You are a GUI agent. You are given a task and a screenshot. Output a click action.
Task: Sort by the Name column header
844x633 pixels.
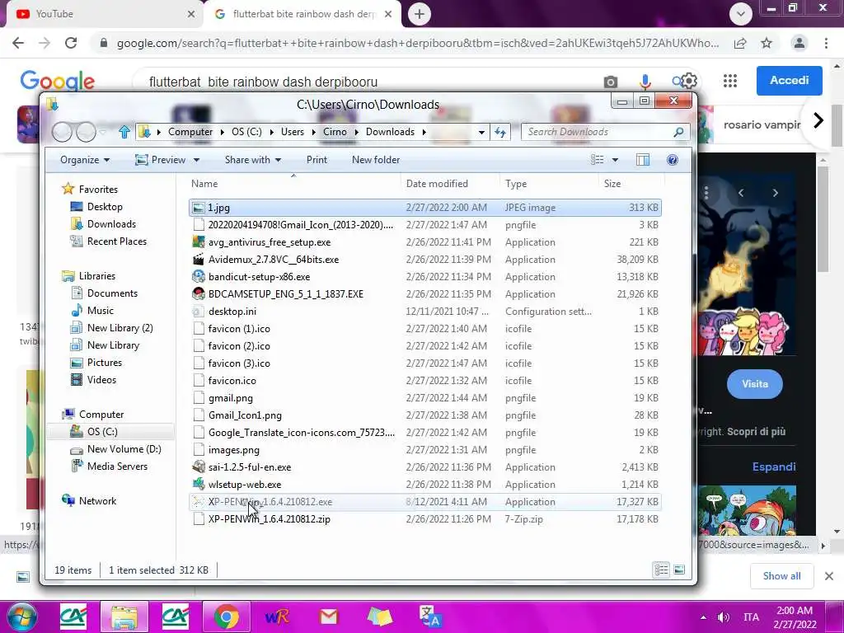pos(293,184)
